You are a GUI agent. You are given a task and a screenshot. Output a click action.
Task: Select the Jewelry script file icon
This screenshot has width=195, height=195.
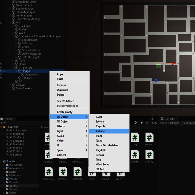point(149,154)
